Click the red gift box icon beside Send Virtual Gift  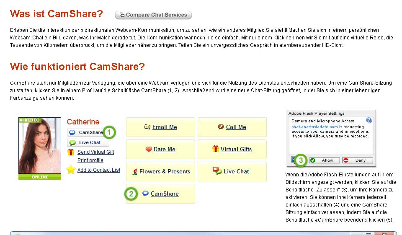(x=71, y=152)
